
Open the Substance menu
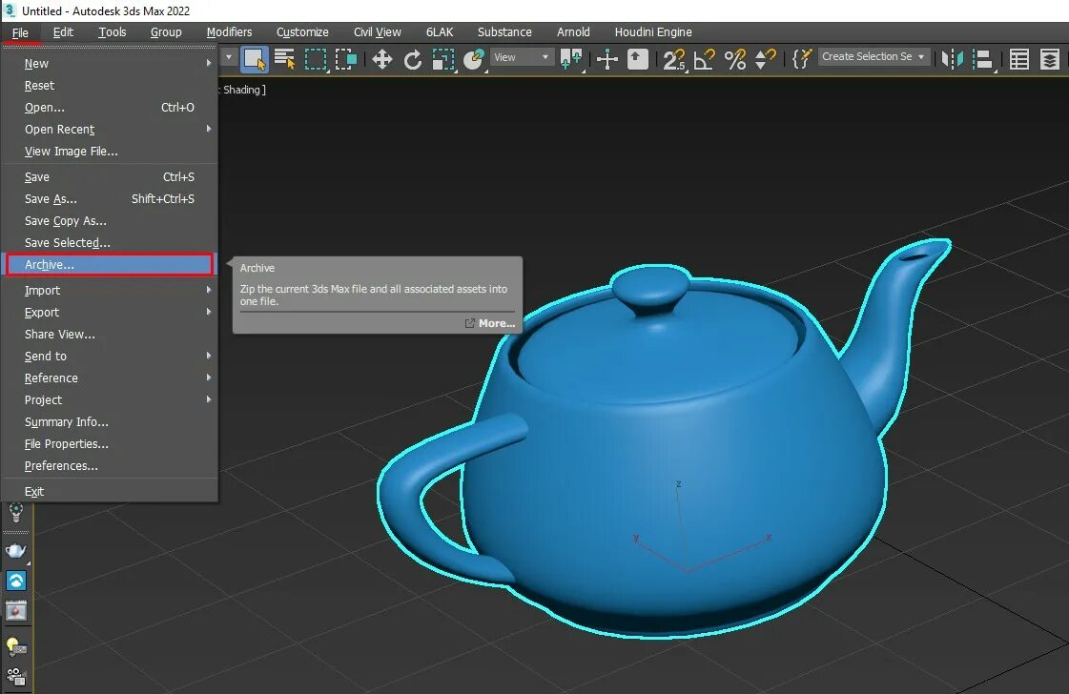[504, 32]
